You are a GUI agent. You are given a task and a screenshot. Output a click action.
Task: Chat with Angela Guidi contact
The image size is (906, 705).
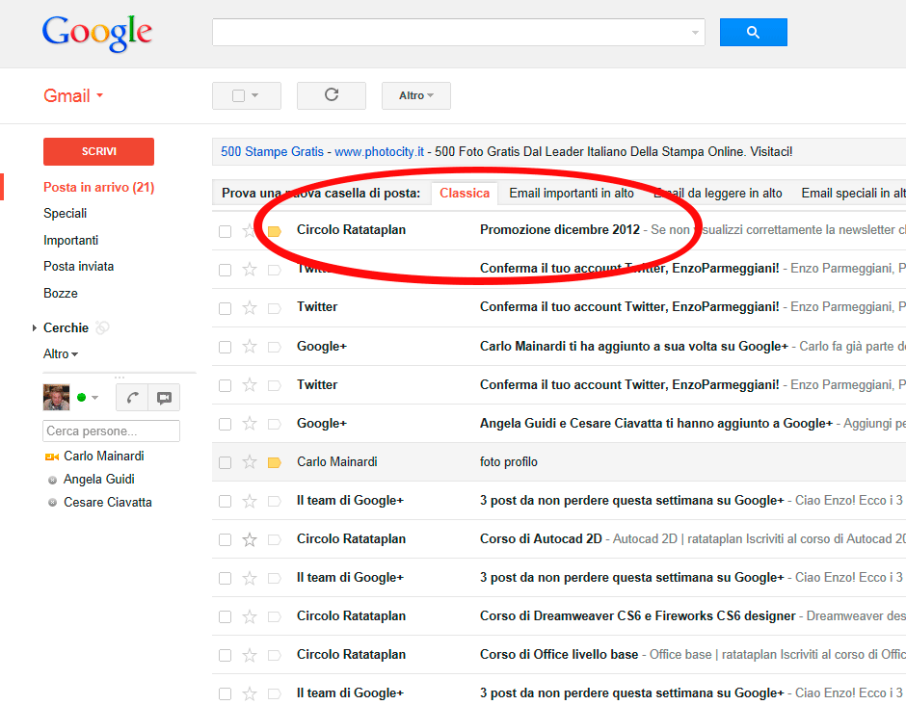point(99,480)
